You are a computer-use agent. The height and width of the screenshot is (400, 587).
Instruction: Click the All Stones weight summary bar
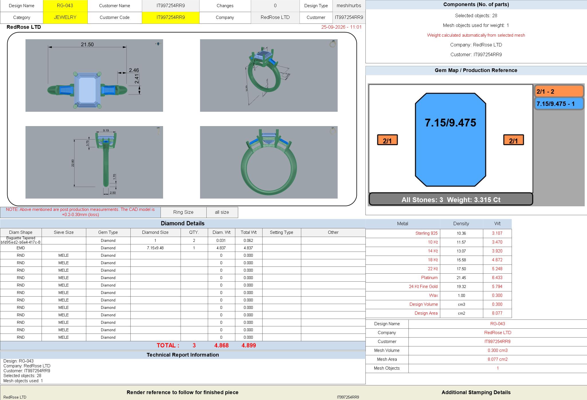[451, 199]
